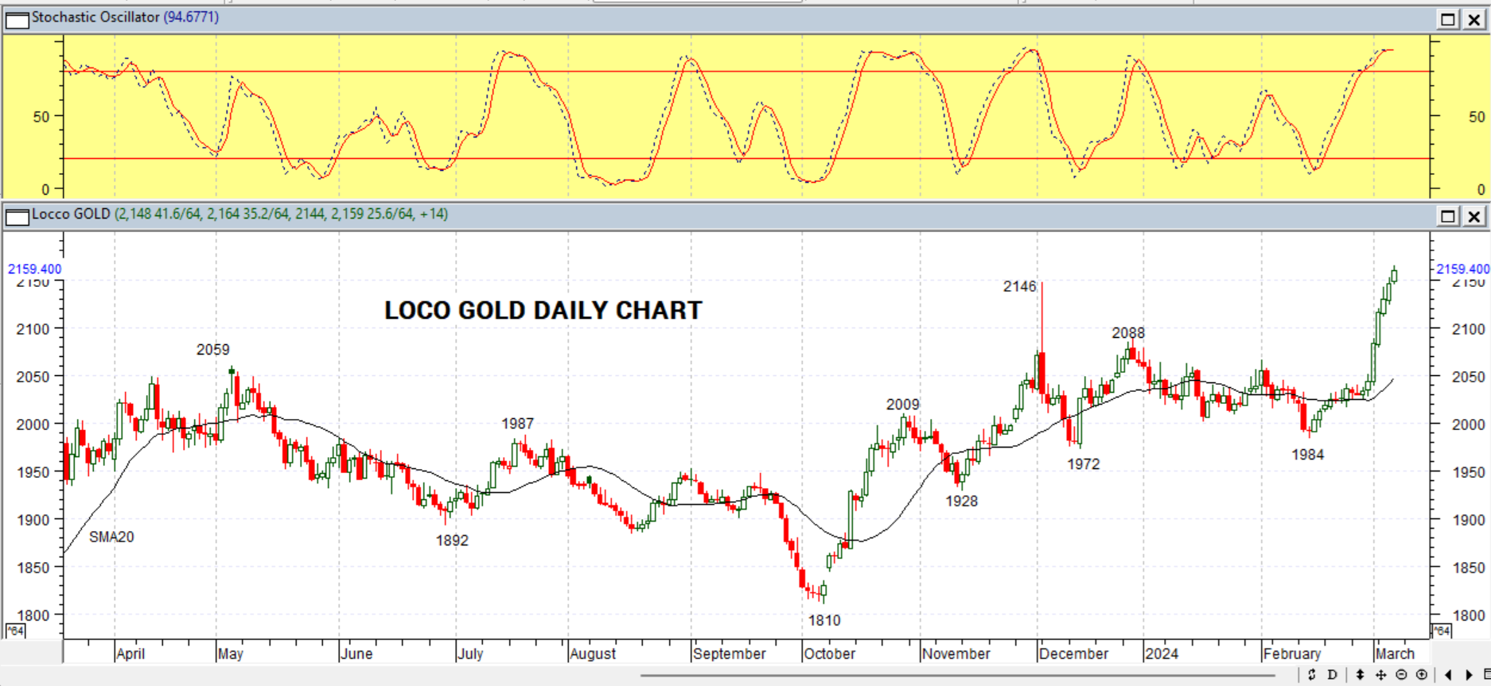This screenshot has height=686, width=1491.
Task: Click the bottom-right scale adjustment box in price pane
Action: [x=1442, y=630]
